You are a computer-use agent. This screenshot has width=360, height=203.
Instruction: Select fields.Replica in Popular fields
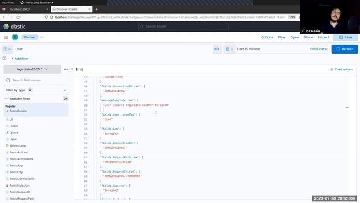(x=18, y=111)
